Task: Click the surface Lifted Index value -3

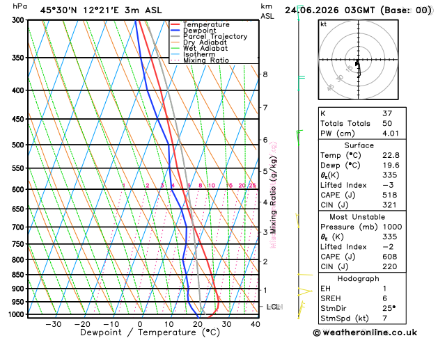Action: tap(388, 185)
